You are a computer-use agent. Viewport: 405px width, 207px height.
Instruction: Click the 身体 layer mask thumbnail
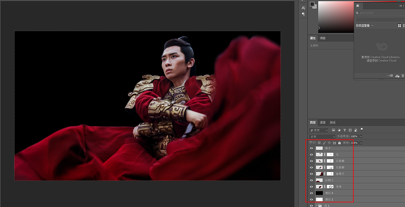coord(330,186)
